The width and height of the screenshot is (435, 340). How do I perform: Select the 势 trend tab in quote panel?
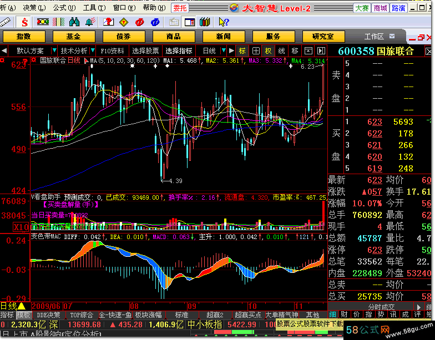[381, 314]
